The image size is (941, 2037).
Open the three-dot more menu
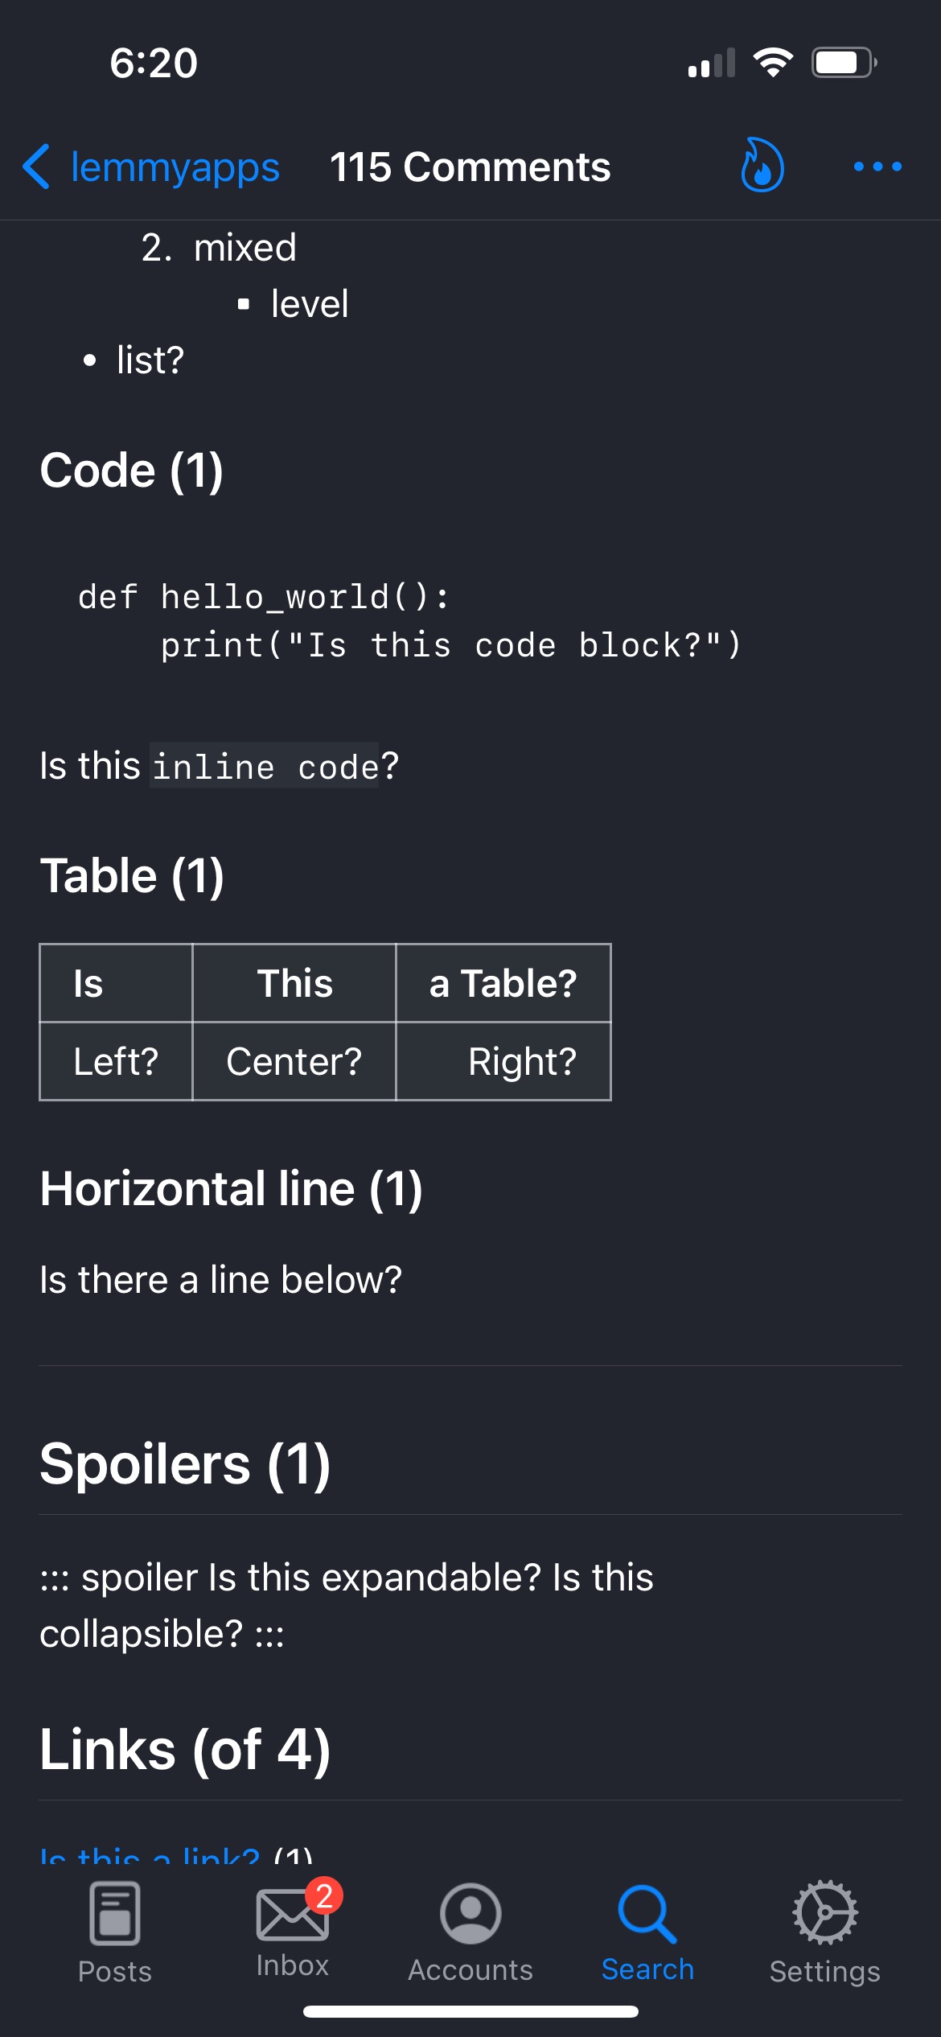tap(877, 167)
